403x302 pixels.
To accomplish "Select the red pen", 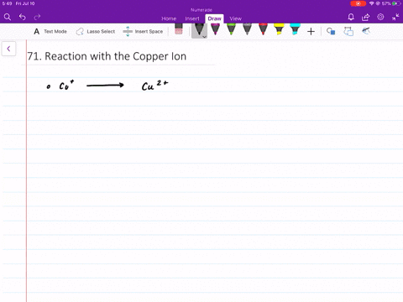I will (x=263, y=29).
